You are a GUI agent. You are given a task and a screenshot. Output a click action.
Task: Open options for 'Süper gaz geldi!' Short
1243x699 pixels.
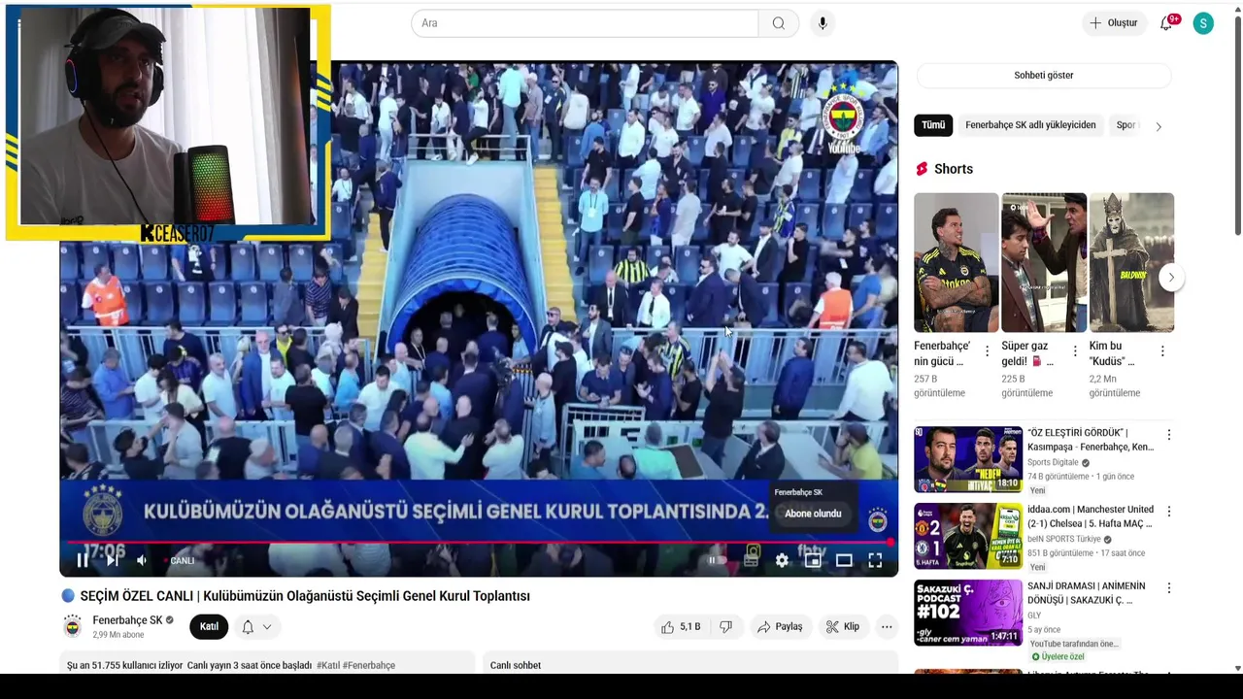coord(1075,351)
